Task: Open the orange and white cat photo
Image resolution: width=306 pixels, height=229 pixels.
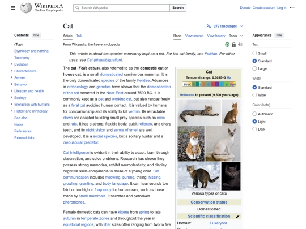Action: 191,144
